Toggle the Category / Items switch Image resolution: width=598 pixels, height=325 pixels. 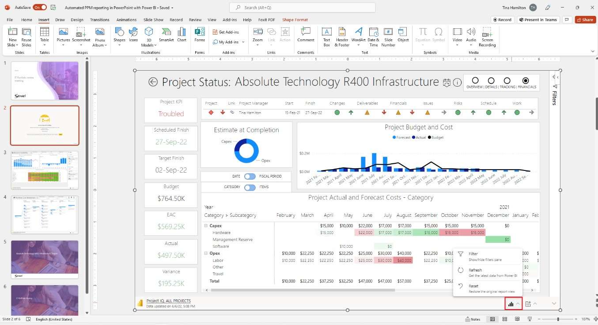coord(250,187)
